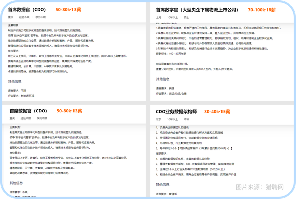Click 其他信息 heading in the CDO业务数据架构师 card
The height and width of the screenshot is (199, 296).
[x=162, y=185]
